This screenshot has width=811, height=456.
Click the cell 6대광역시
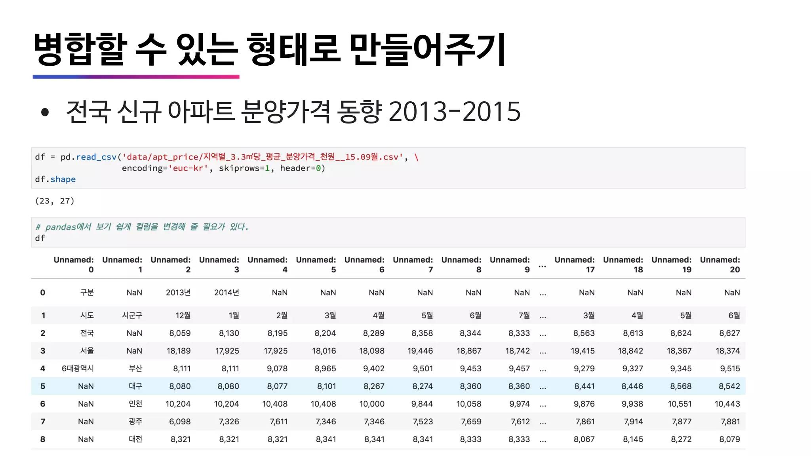[x=78, y=369]
